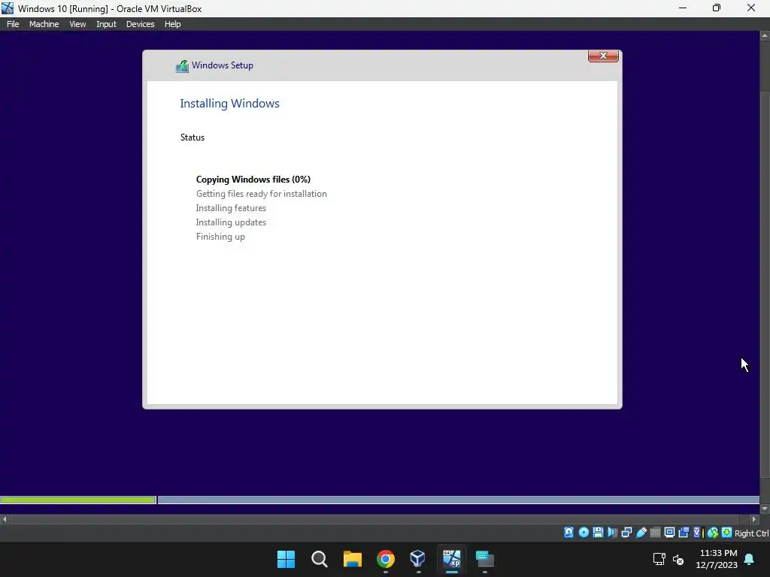Viewport: 770px width, 577px height.
Task: Click the recording indicator icon
Action: 684,533
